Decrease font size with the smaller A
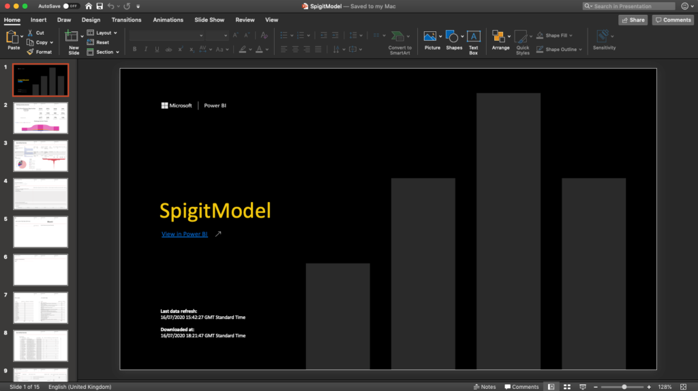The height and width of the screenshot is (391, 698). (247, 35)
